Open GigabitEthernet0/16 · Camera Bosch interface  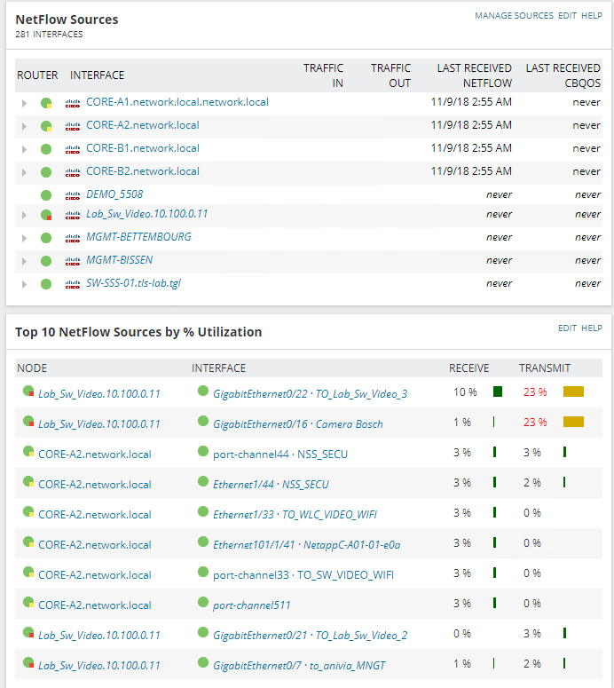coord(298,424)
